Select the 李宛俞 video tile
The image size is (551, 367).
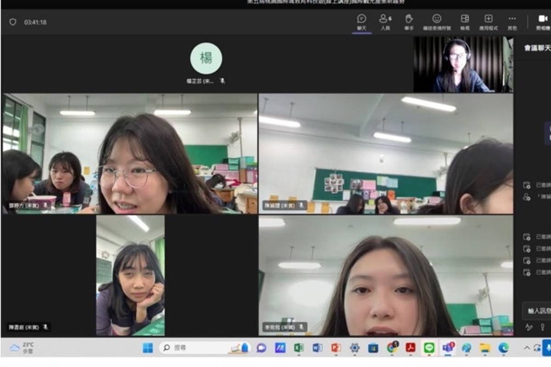tap(386, 275)
